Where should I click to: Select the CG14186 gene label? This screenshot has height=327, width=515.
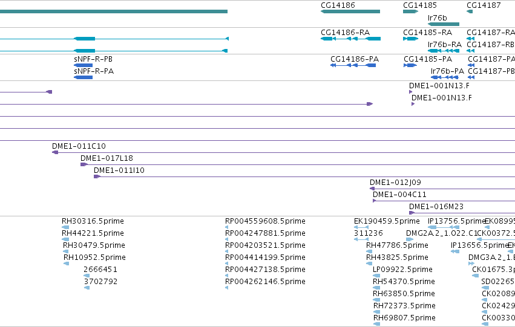[x=338, y=5]
